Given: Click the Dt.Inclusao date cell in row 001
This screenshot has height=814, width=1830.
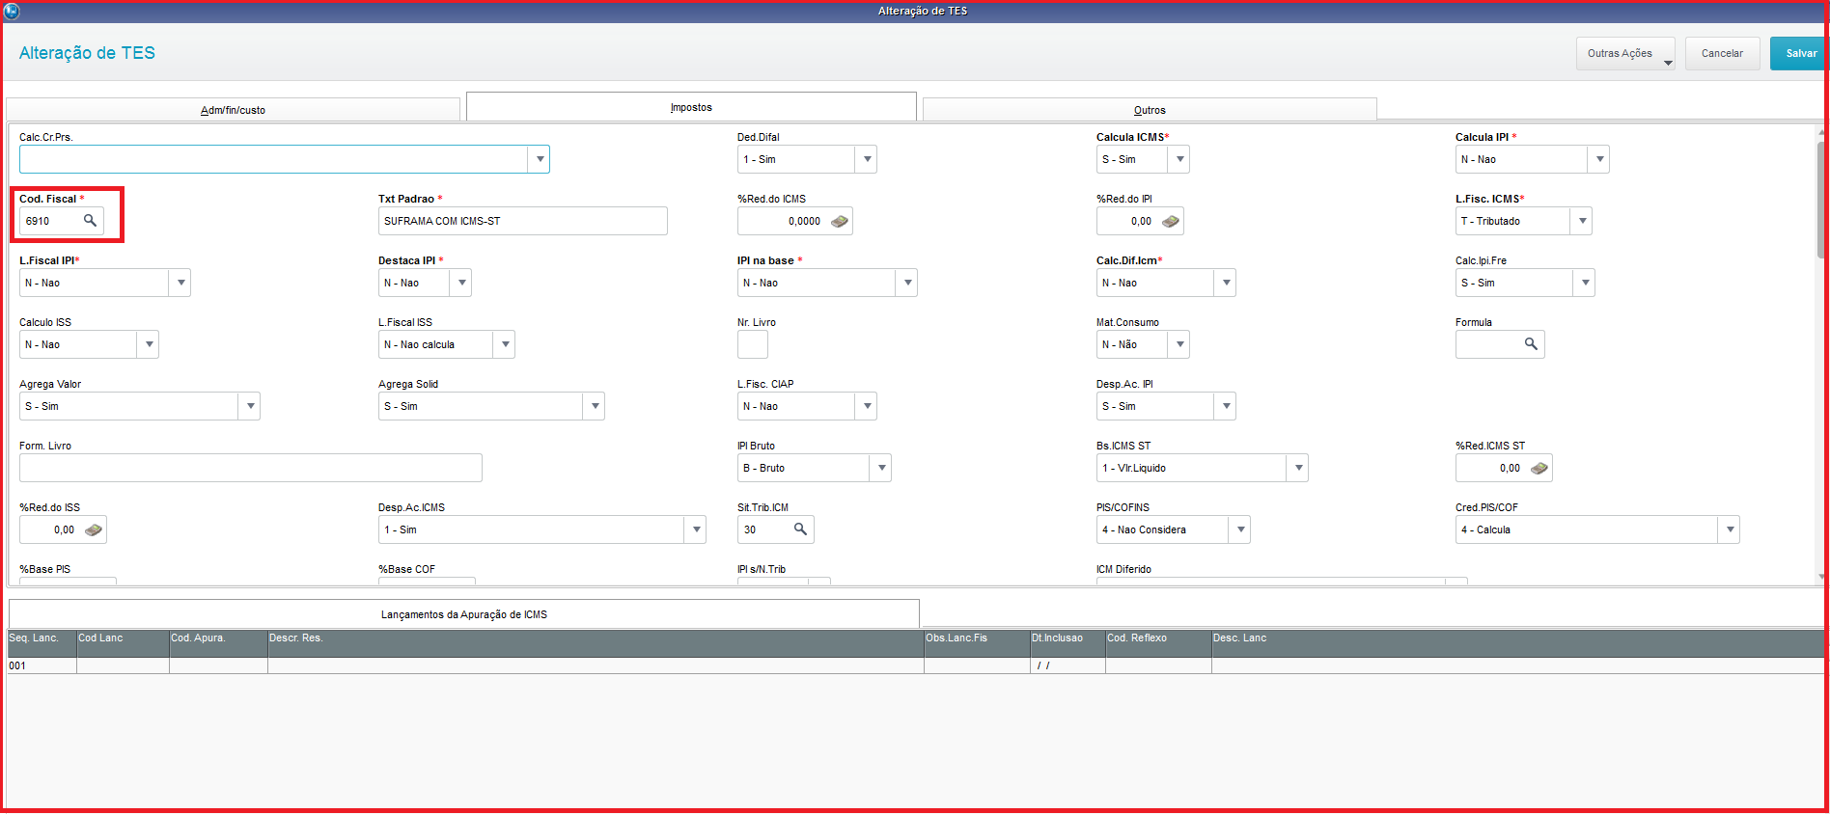Looking at the screenshot, I should pyautogui.click(x=1067, y=665).
